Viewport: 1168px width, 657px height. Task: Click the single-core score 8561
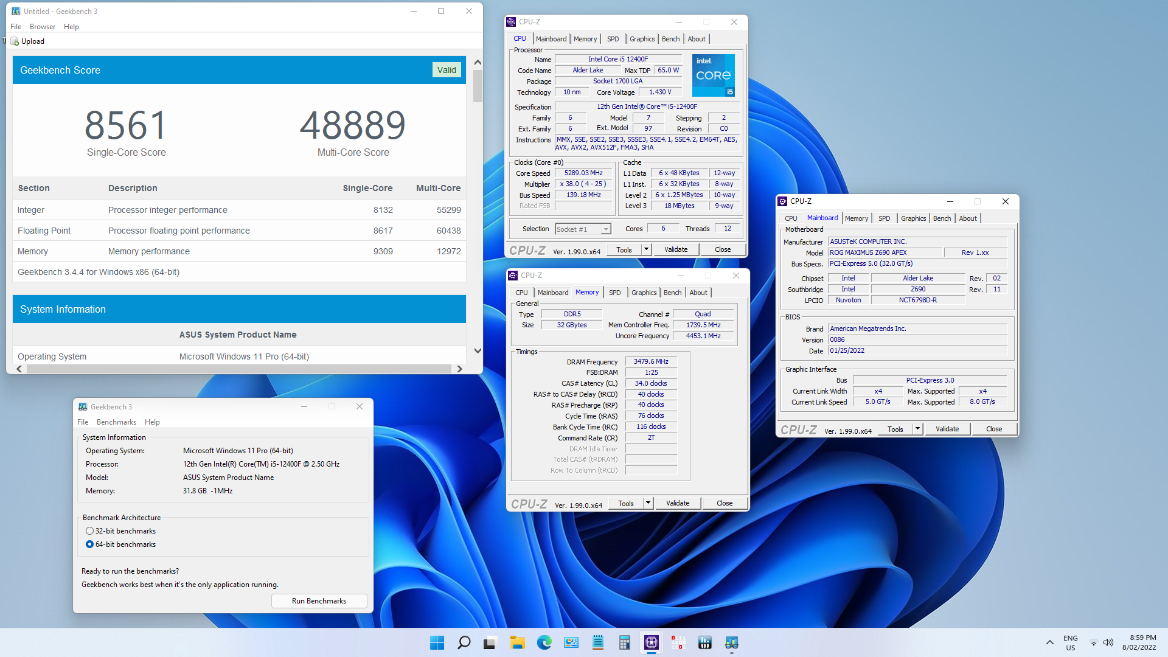[126, 125]
